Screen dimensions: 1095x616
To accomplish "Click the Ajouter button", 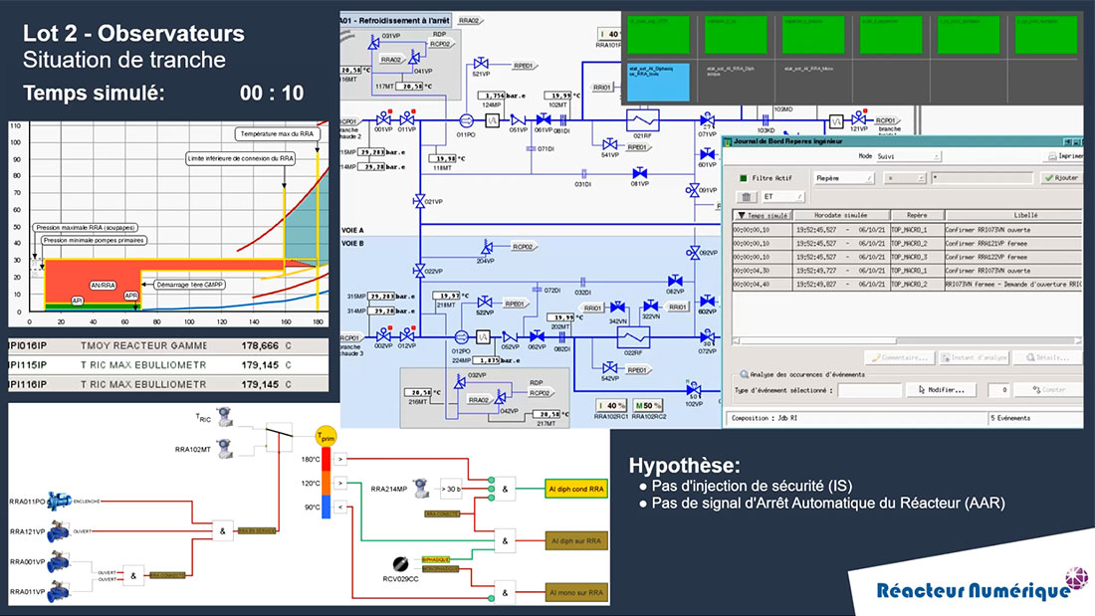I will [1061, 178].
